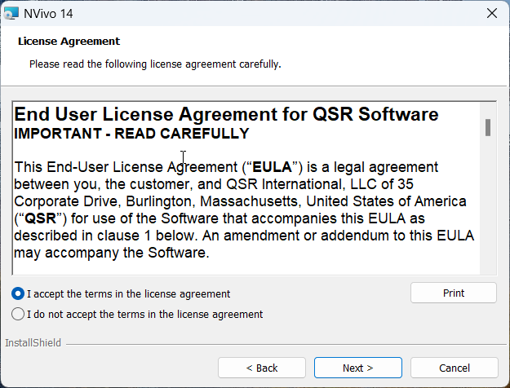Go back with the Back button
Viewport: 510px width, 388px height.
click(x=262, y=368)
